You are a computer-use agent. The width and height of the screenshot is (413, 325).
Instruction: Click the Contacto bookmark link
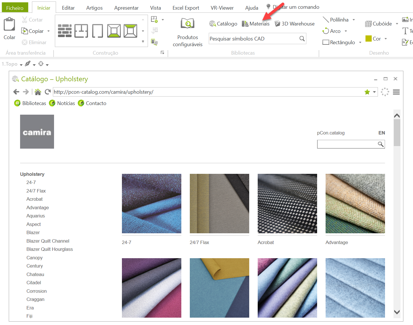tap(92, 103)
